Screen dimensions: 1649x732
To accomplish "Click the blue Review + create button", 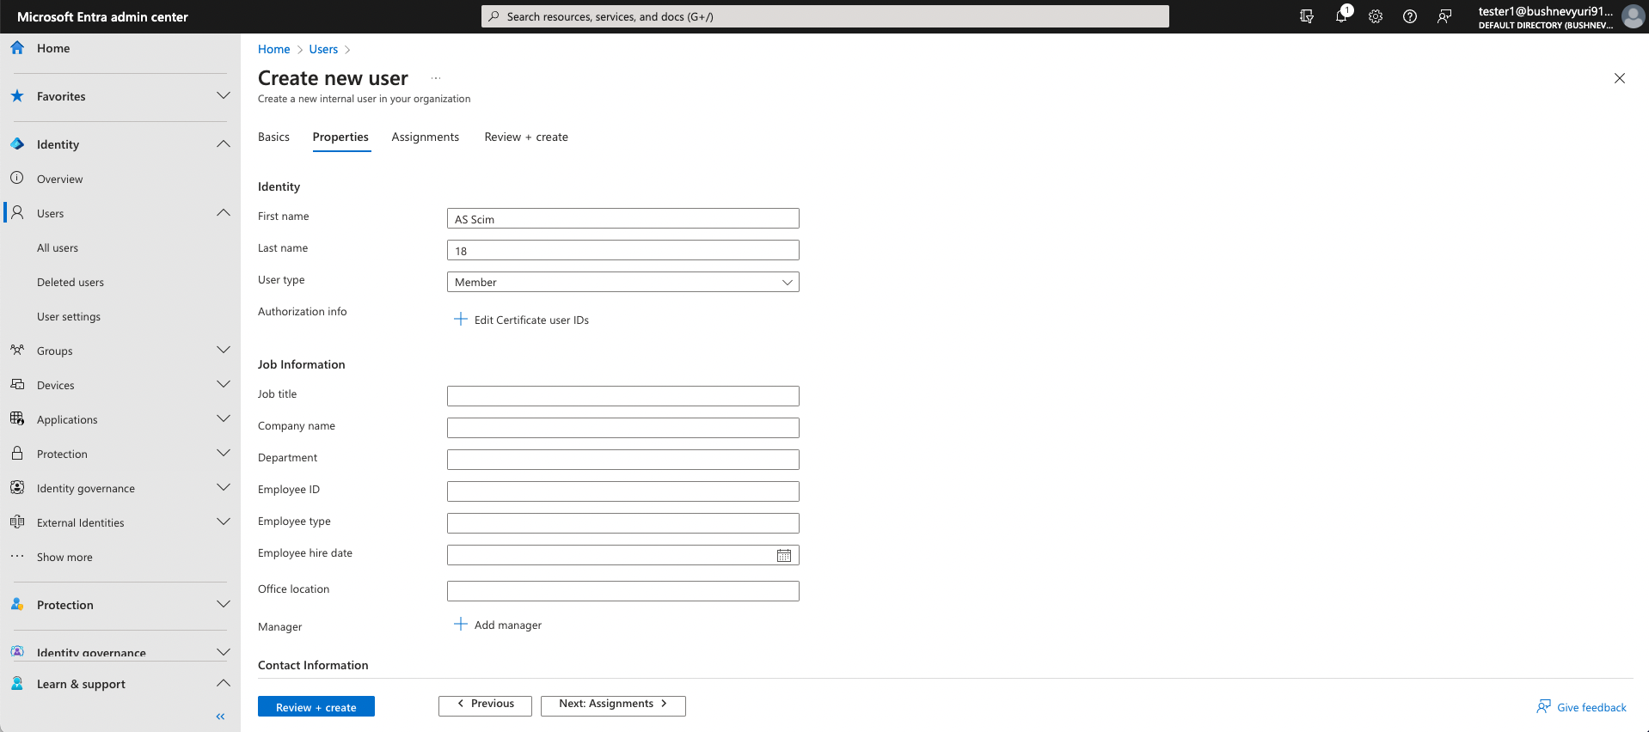I will [316, 707].
